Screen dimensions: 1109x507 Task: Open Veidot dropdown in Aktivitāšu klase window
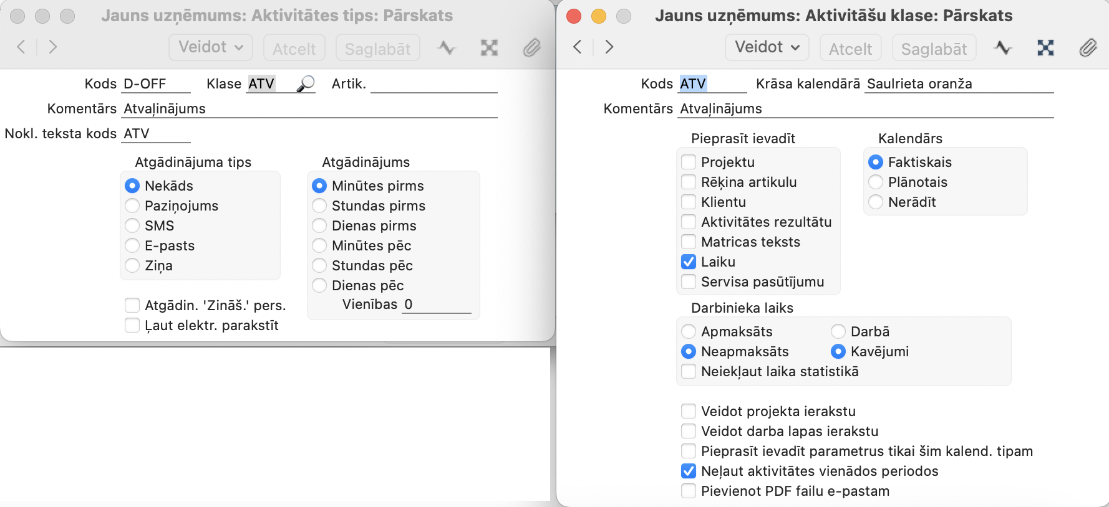click(x=767, y=47)
